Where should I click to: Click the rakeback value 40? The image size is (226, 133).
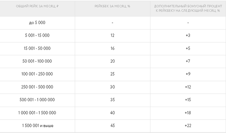pos(113,113)
